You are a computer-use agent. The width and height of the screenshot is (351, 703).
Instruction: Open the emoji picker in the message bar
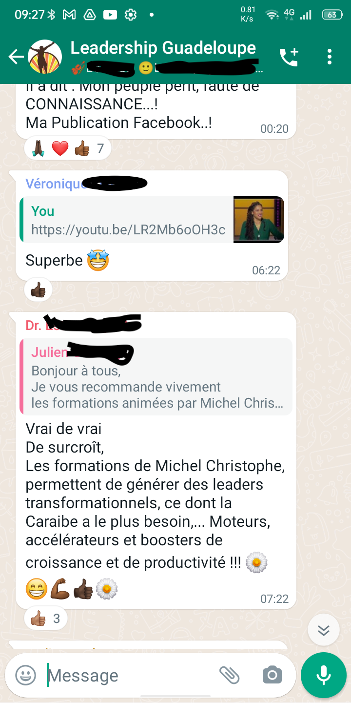pos(26,675)
